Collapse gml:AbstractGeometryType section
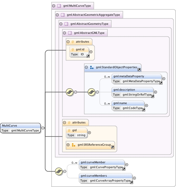The height and width of the screenshot is (187, 176). click(61, 24)
